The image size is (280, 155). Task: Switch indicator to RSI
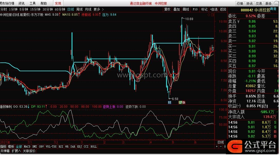pos(61,147)
